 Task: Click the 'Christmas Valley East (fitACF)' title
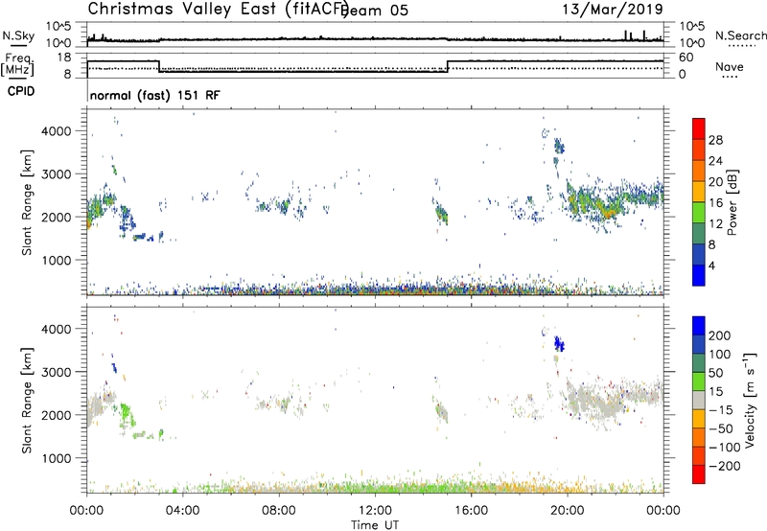point(218,10)
